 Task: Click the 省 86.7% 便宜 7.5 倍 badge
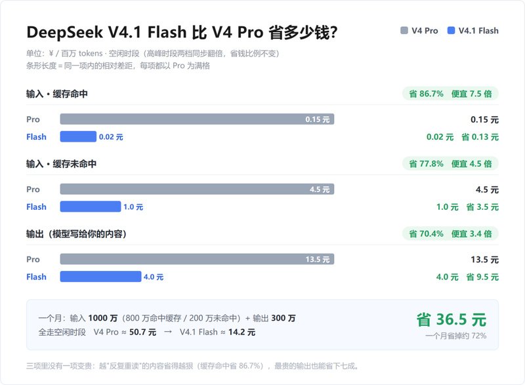point(450,94)
